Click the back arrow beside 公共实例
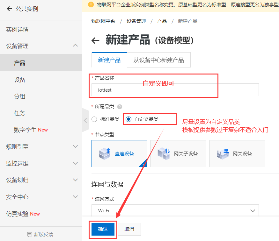Screen dimensions: 279x241 [9, 9]
